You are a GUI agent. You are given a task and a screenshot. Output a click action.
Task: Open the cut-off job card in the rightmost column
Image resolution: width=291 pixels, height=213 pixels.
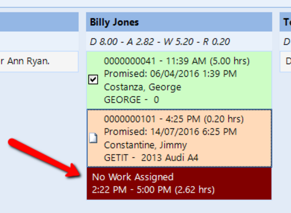(x=285, y=61)
